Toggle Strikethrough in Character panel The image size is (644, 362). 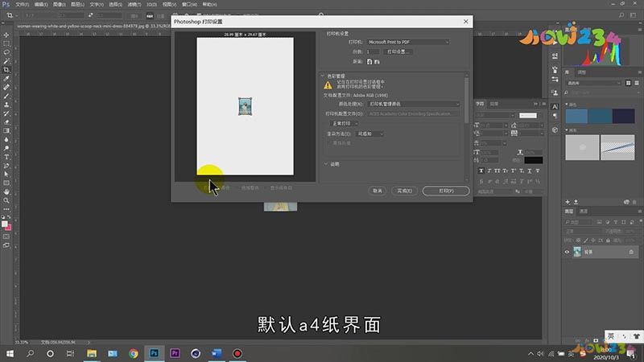pyautogui.click(x=538, y=171)
